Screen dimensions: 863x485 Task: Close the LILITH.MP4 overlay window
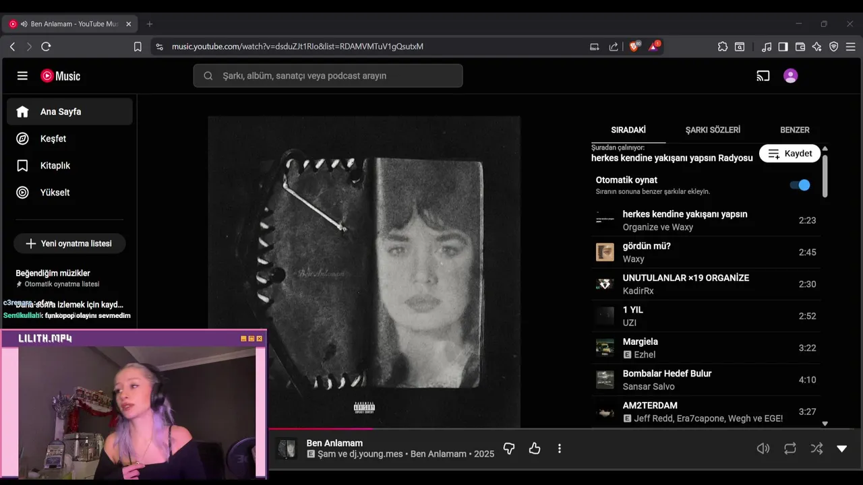click(260, 339)
